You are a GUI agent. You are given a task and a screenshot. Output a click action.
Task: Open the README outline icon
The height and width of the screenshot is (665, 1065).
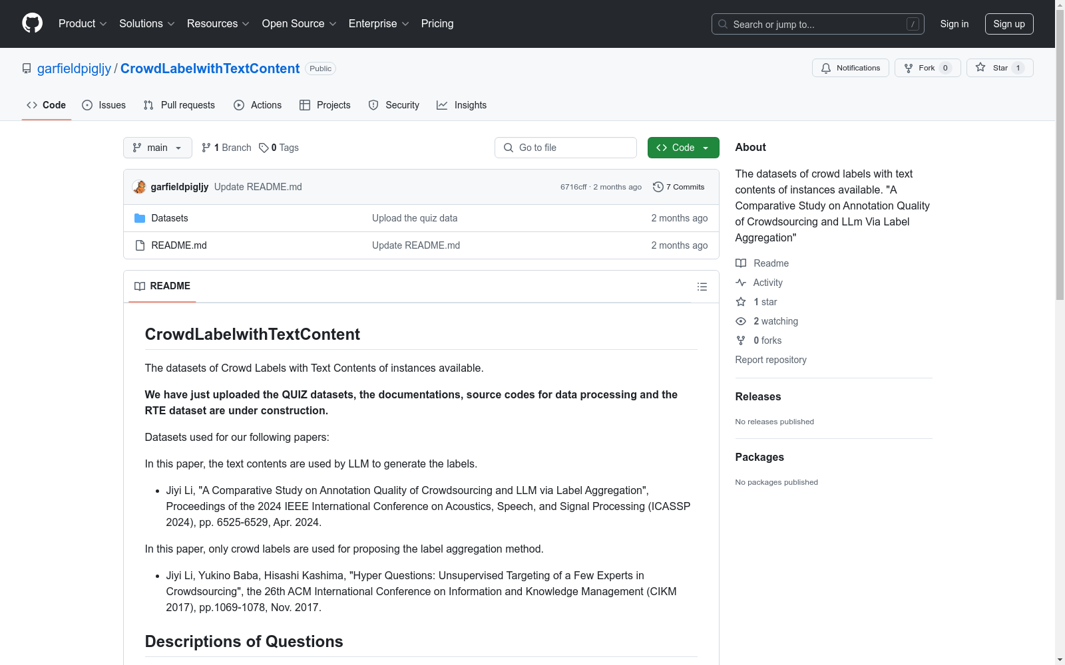[702, 287]
